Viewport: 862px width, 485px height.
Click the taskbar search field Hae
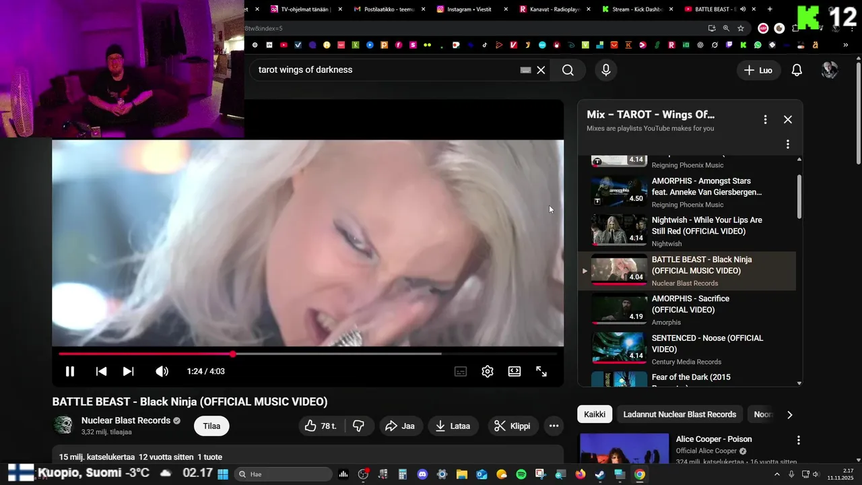(x=284, y=474)
